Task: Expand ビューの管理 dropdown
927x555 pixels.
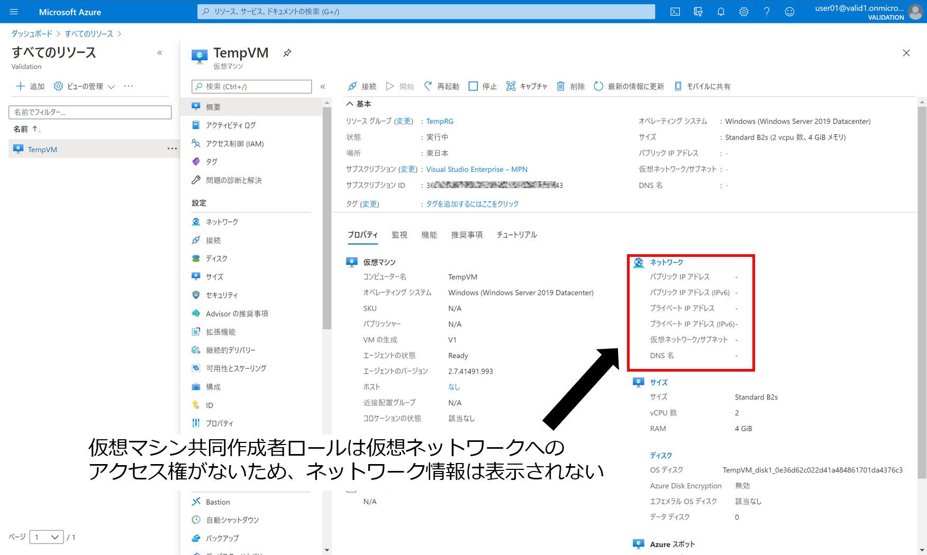Action: [x=85, y=86]
